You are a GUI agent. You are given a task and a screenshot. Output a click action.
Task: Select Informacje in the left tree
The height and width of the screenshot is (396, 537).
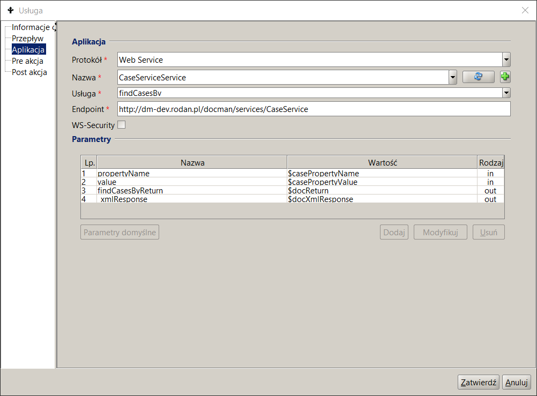(31, 27)
